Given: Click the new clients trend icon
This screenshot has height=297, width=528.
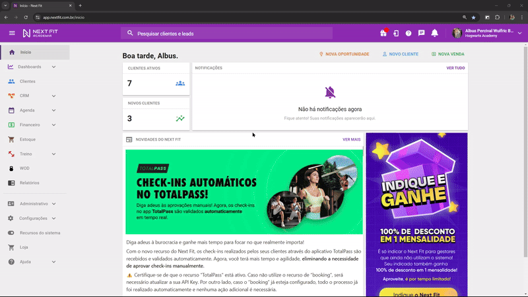Looking at the screenshot, I should point(180,119).
